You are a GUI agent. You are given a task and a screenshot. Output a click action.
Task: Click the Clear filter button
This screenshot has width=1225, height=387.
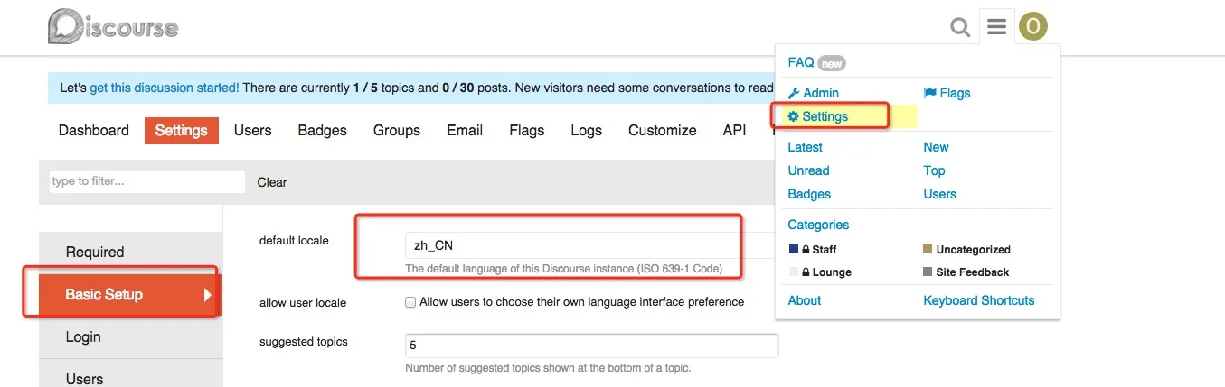point(272,182)
